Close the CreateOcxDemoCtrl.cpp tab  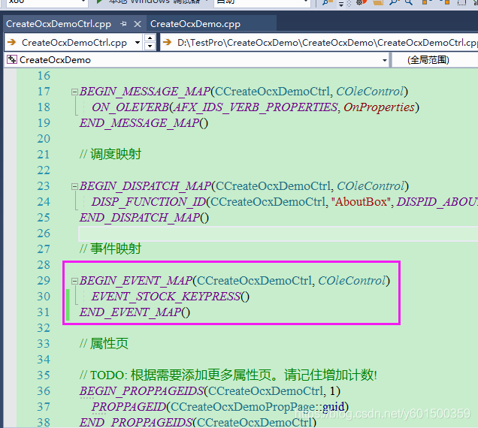click(138, 24)
